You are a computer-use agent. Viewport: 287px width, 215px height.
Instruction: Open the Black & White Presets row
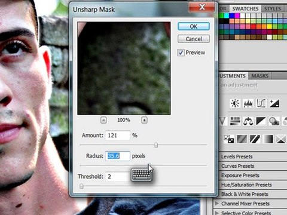[x=253, y=194]
